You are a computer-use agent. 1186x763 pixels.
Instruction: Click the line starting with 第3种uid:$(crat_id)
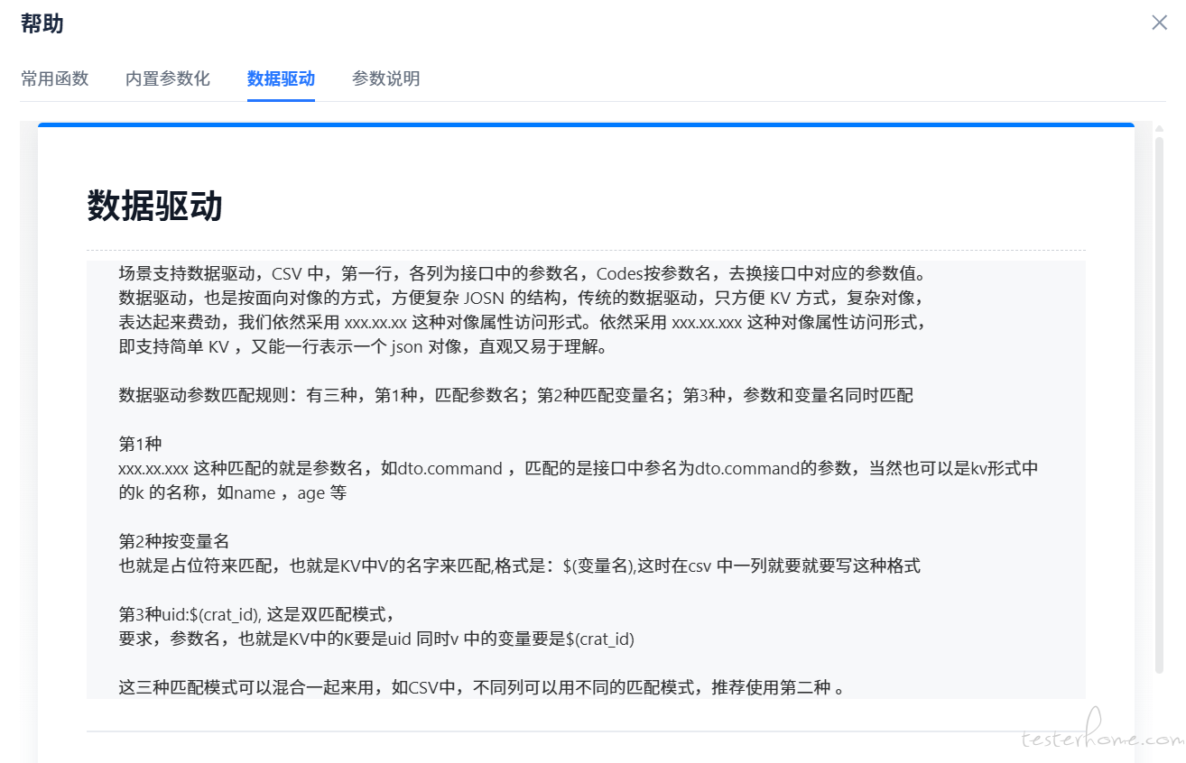point(257,614)
